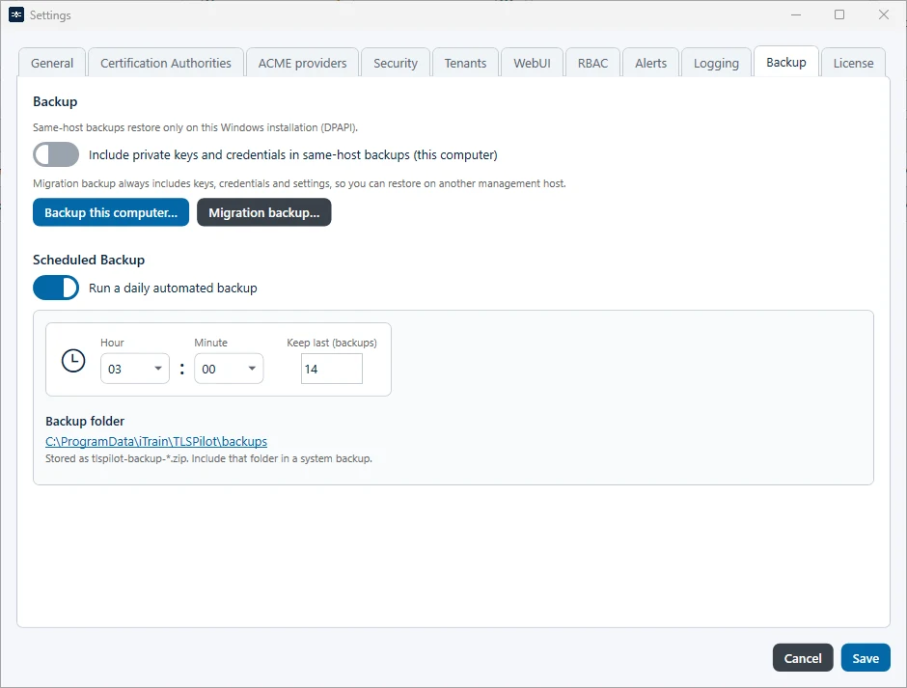Open the RBAC tab
Screen dimensions: 907x688
pyautogui.click(x=592, y=63)
